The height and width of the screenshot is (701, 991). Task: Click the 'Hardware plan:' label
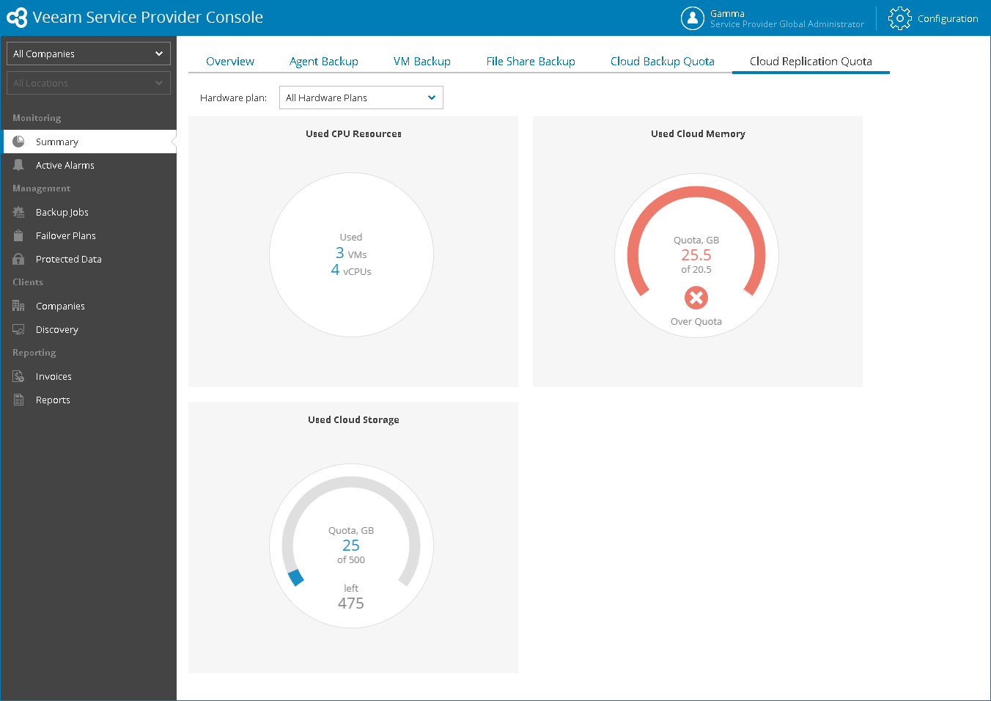tap(233, 98)
